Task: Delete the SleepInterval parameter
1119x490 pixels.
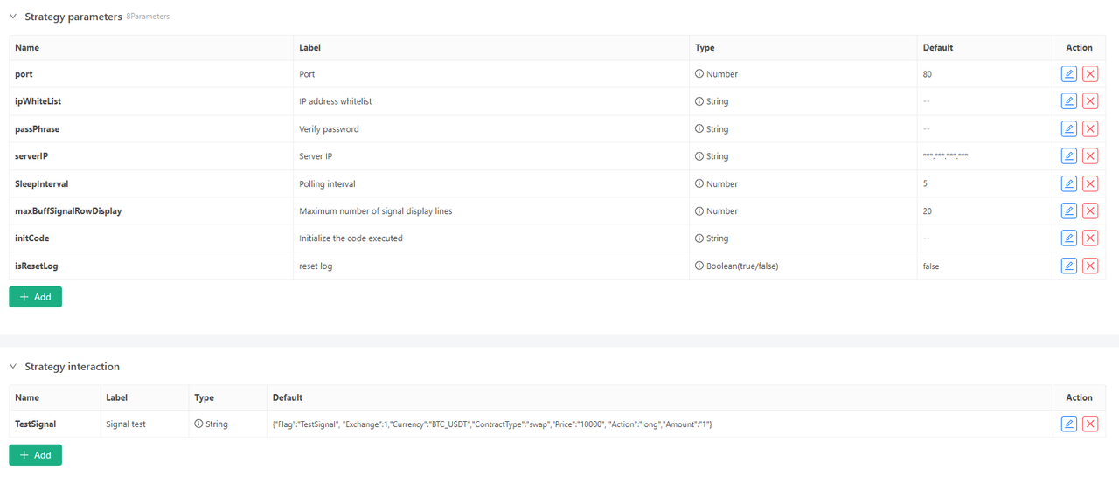Action: pyautogui.click(x=1090, y=183)
